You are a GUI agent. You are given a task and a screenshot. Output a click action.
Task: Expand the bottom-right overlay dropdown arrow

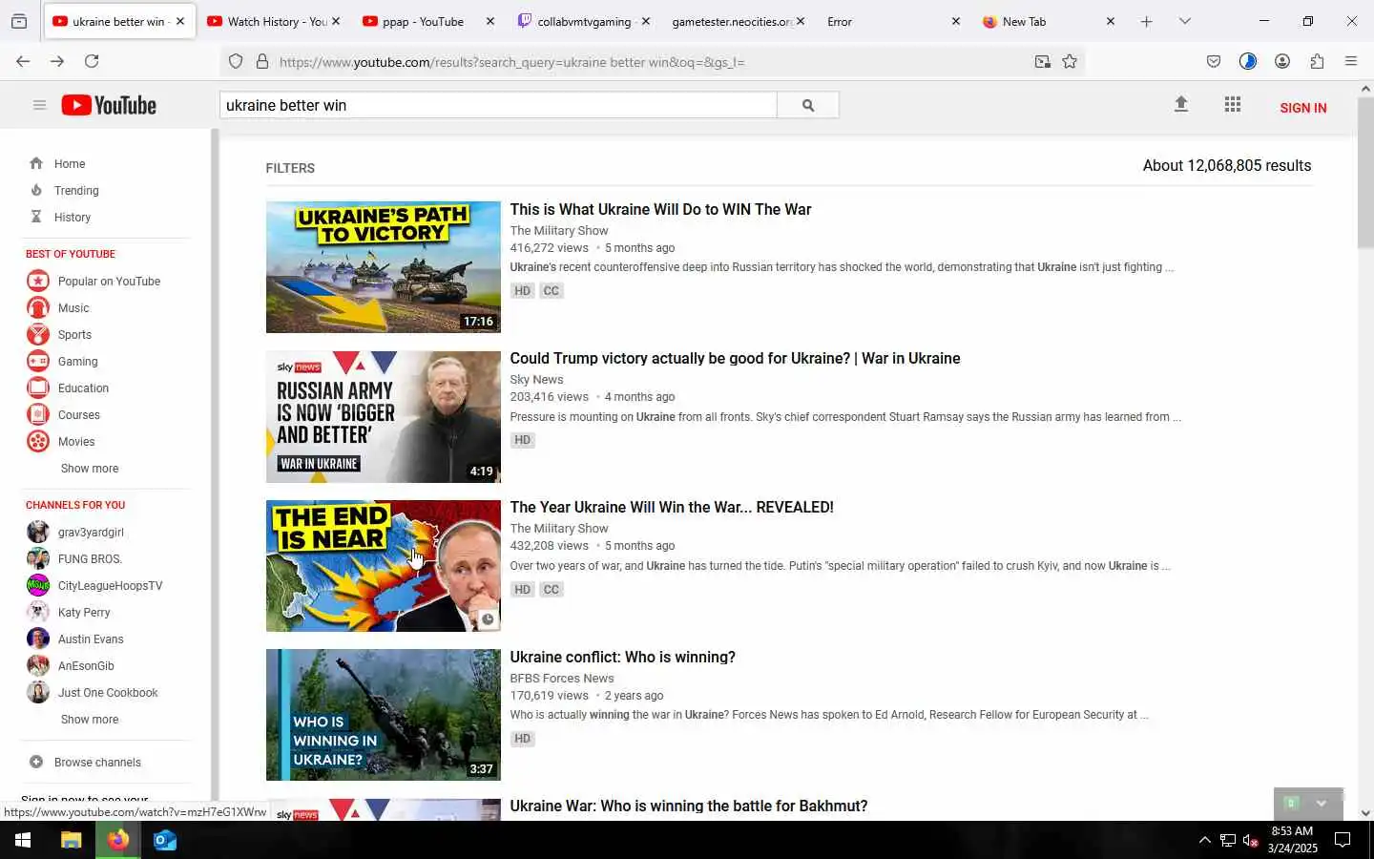click(x=1322, y=804)
